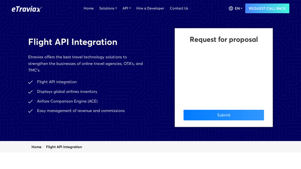Screen dimensions: 301x169
Task: Click checkmark beside Easy management of revenue
Action: (x=30, y=111)
